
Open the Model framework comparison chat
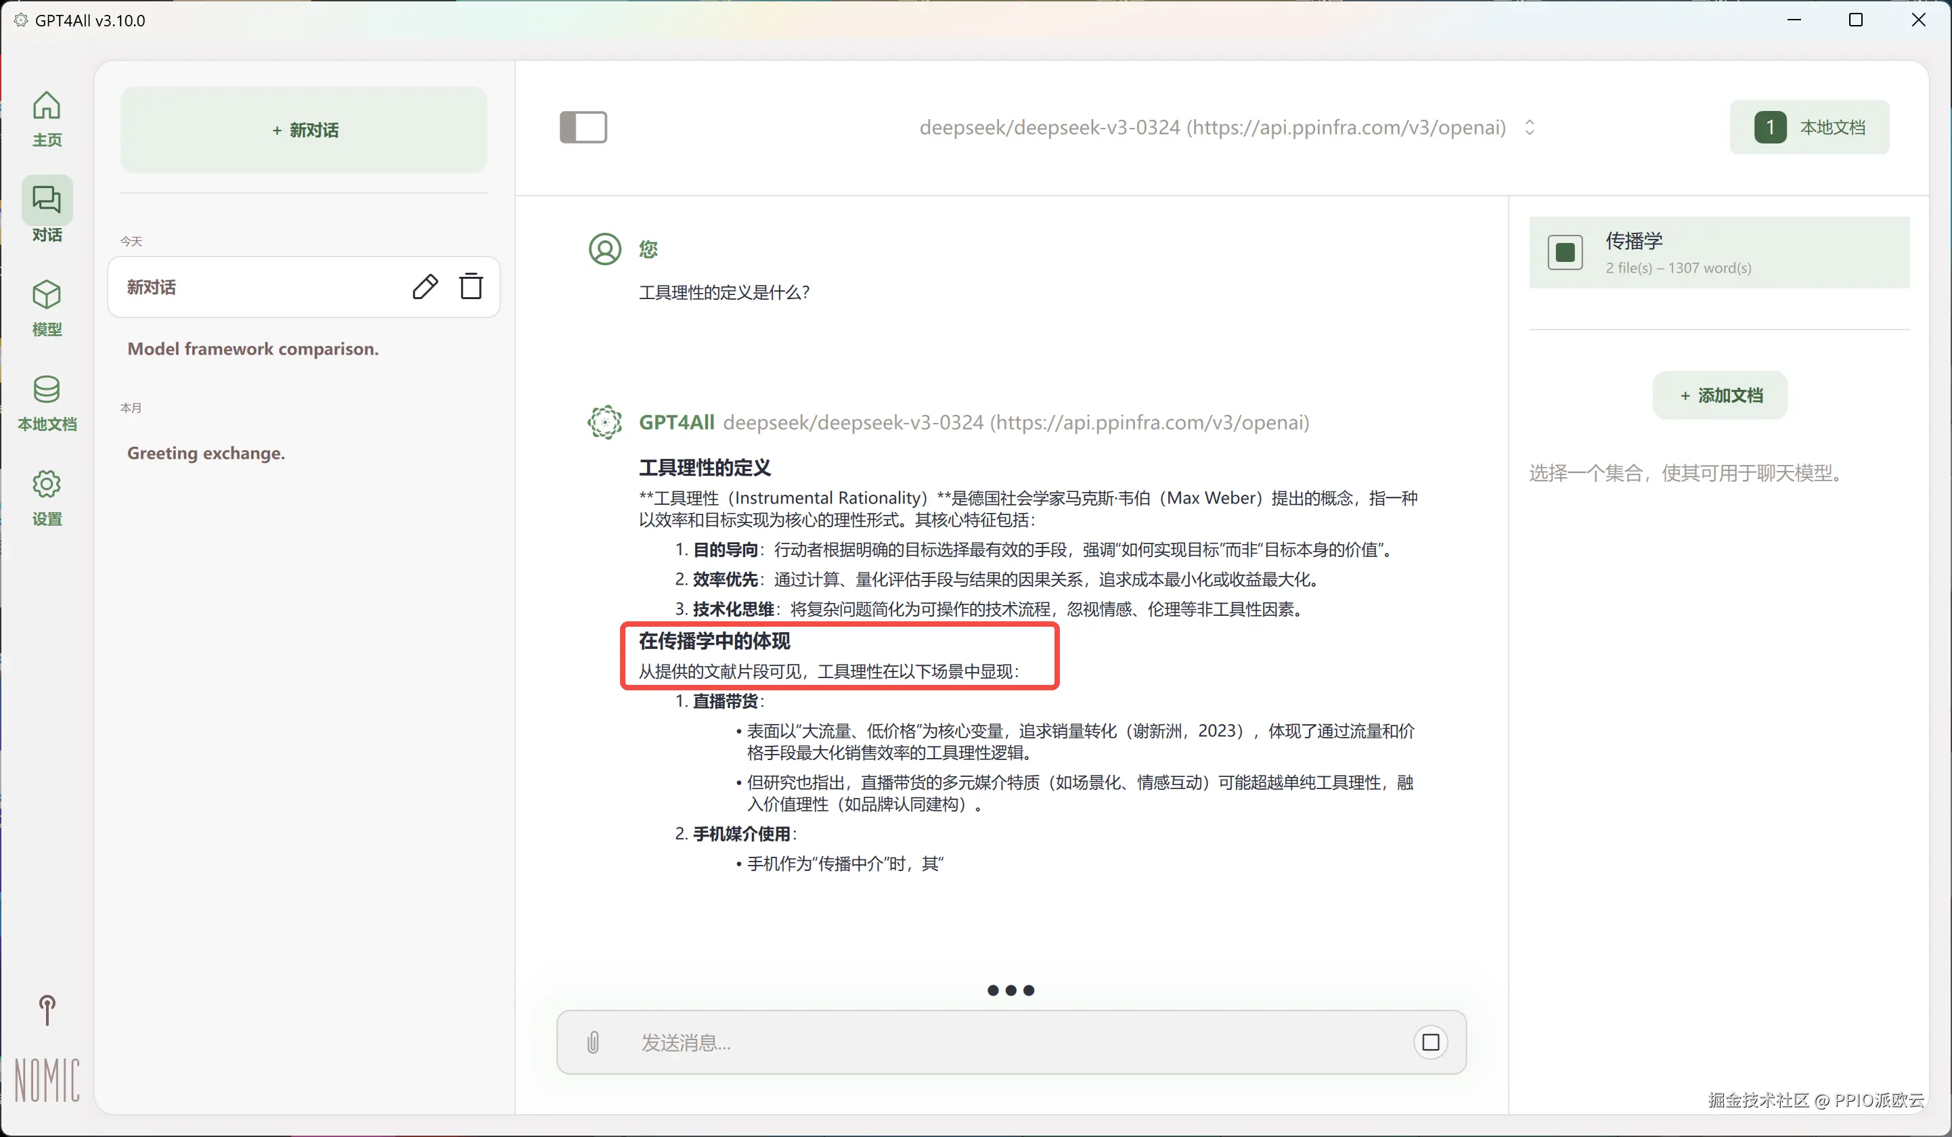252,349
